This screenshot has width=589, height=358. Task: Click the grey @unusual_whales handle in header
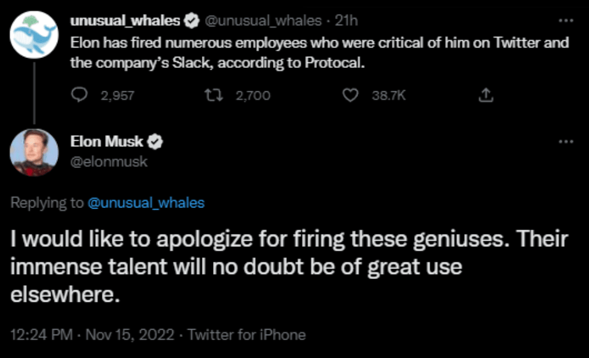[x=263, y=21]
